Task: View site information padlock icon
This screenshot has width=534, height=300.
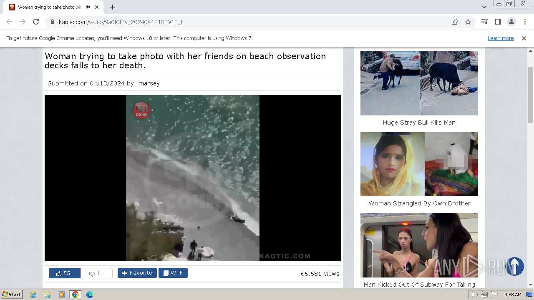Action: point(52,22)
